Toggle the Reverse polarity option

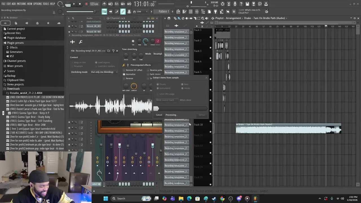click(155, 70)
